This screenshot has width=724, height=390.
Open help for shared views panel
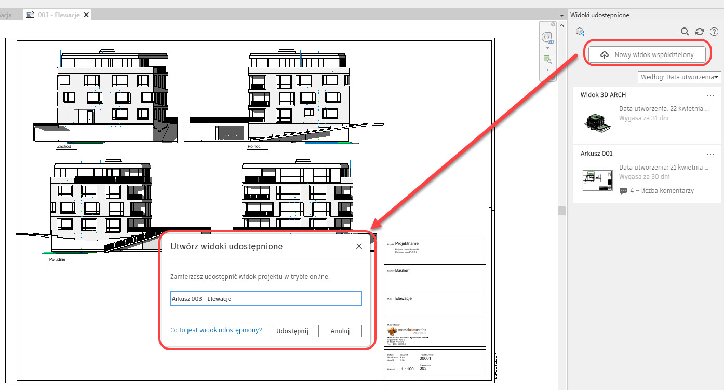point(714,32)
